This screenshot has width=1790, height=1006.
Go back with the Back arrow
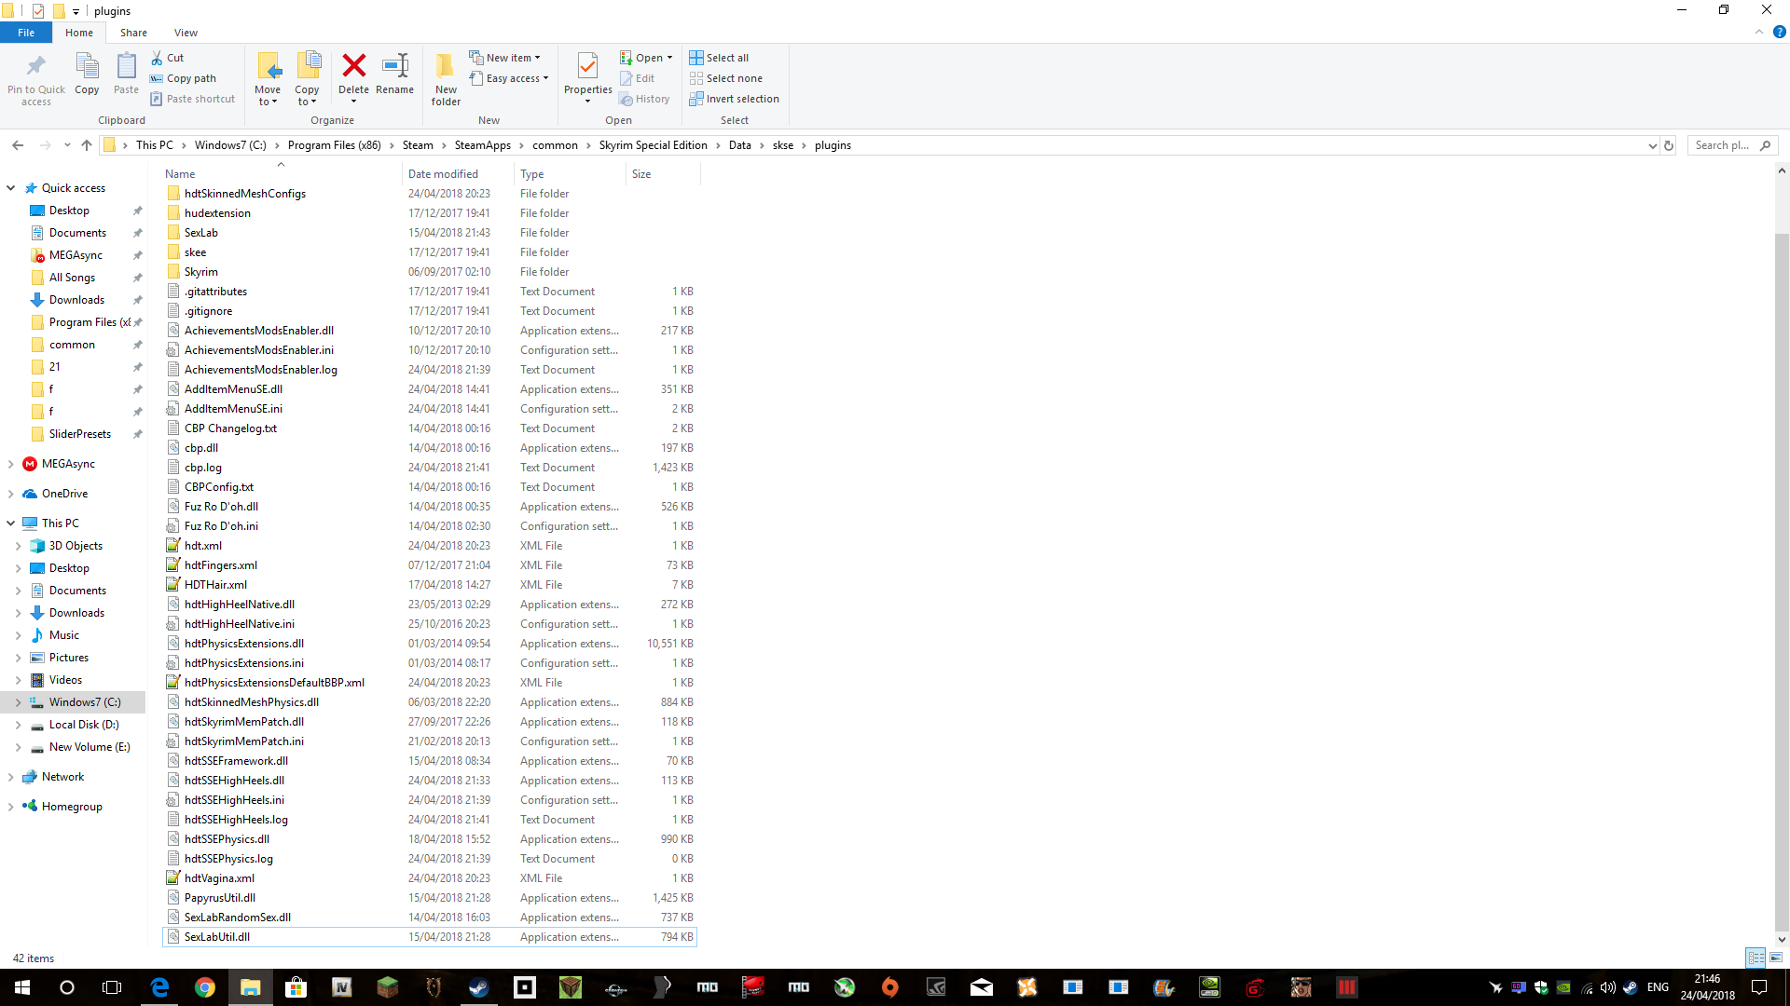[x=18, y=145]
